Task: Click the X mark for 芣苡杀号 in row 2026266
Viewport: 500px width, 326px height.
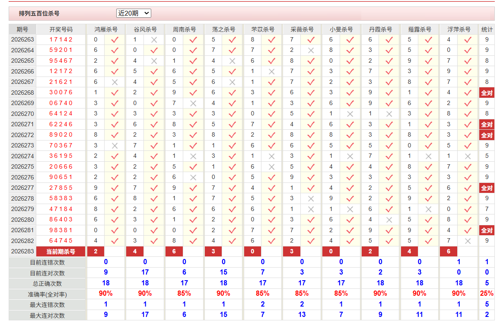Action: pyautogui.click(x=272, y=72)
